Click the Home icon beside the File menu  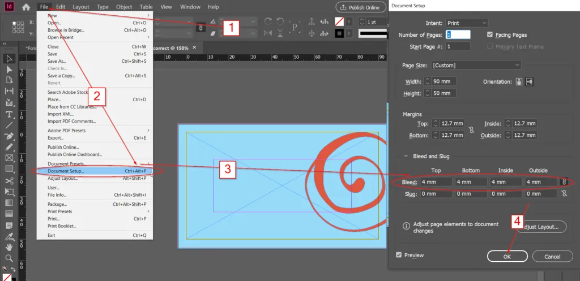pyautogui.click(x=25, y=7)
